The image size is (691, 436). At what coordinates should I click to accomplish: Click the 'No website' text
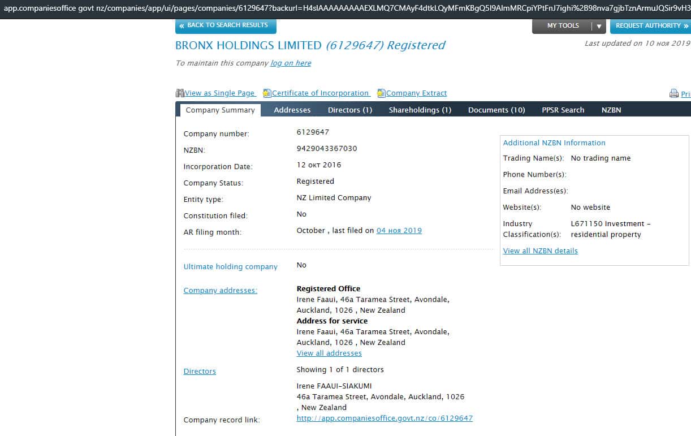point(590,207)
